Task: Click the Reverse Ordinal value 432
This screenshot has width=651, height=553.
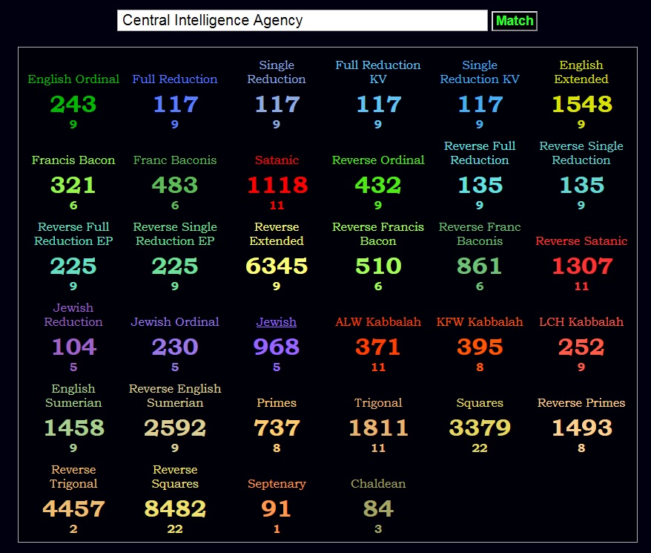Action: click(378, 185)
